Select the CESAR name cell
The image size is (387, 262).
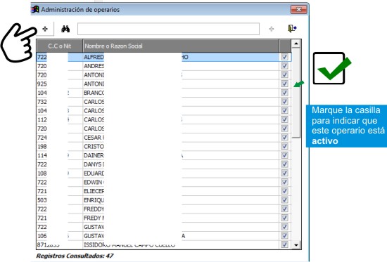[181, 137]
